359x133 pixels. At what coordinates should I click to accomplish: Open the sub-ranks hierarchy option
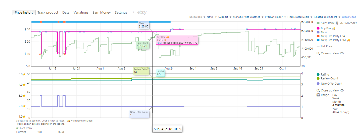348,23
